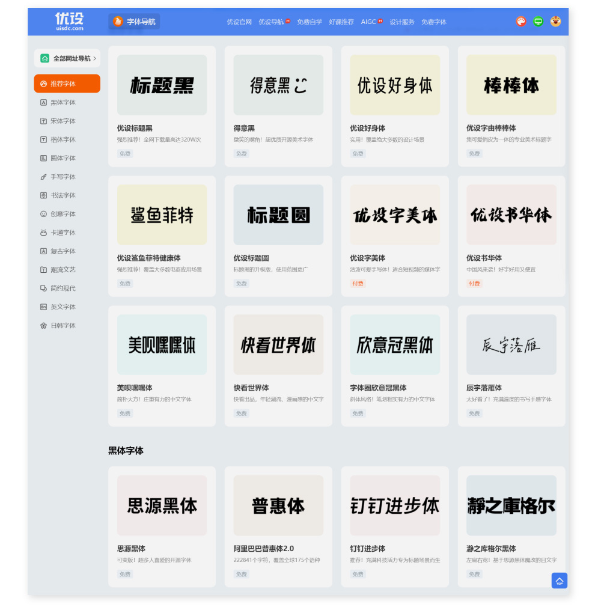Image resolution: width=601 pixels, height=607 pixels.
Task: Click the 黑体字体 section heading
Action: (126, 451)
